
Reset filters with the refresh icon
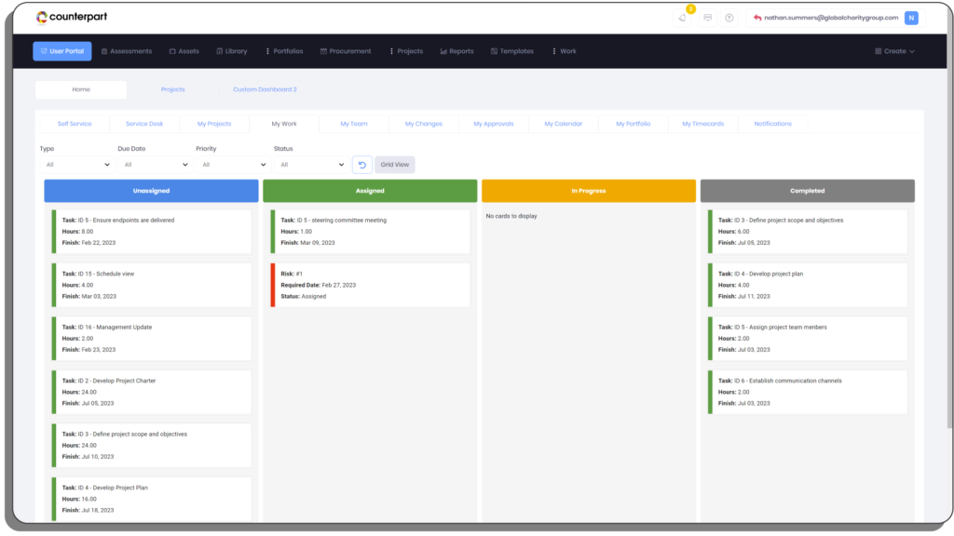click(362, 165)
